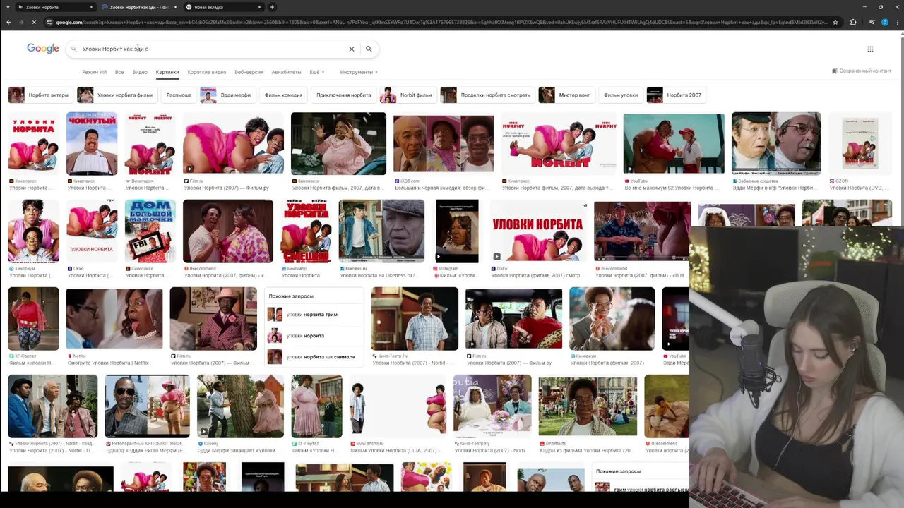Select the 'Эдди мерфи' filter chip
The width and height of the screenshot is (904, 508).
(x=227, y=95)
